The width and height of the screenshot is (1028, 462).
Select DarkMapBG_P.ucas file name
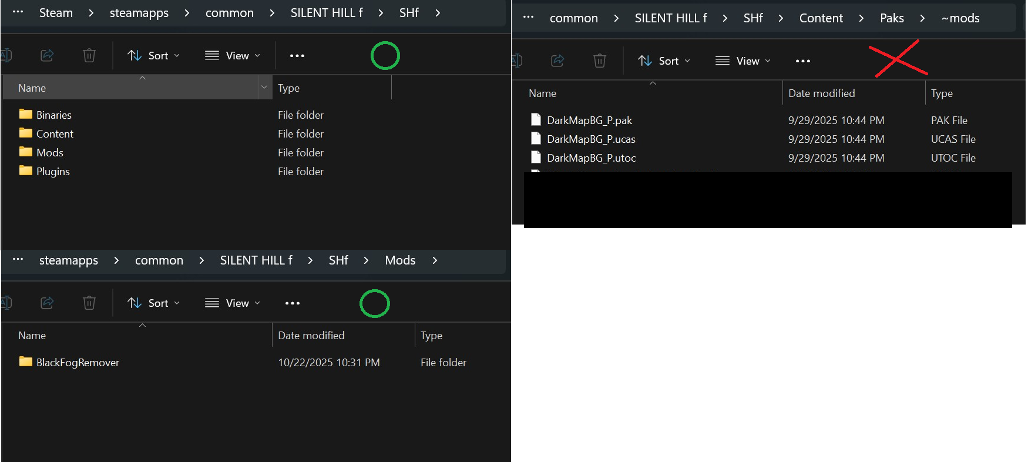pyautogui.click(x=591, y=139)
